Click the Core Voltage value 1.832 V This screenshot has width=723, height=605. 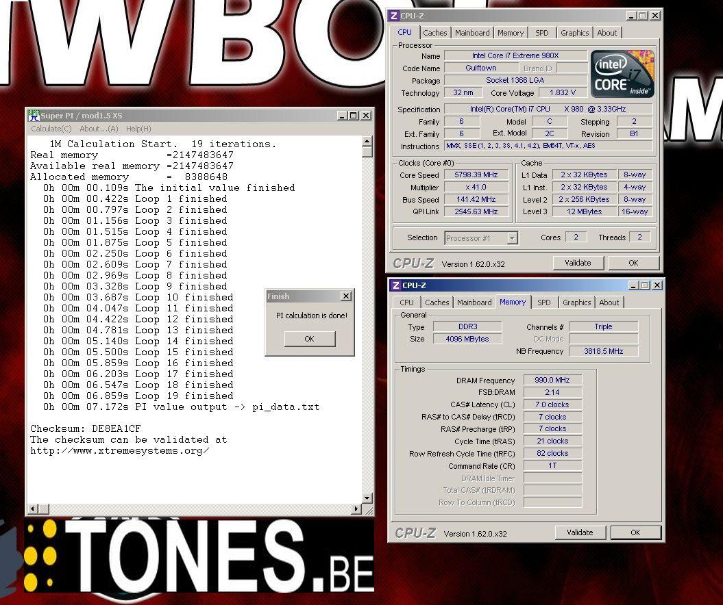563,92
